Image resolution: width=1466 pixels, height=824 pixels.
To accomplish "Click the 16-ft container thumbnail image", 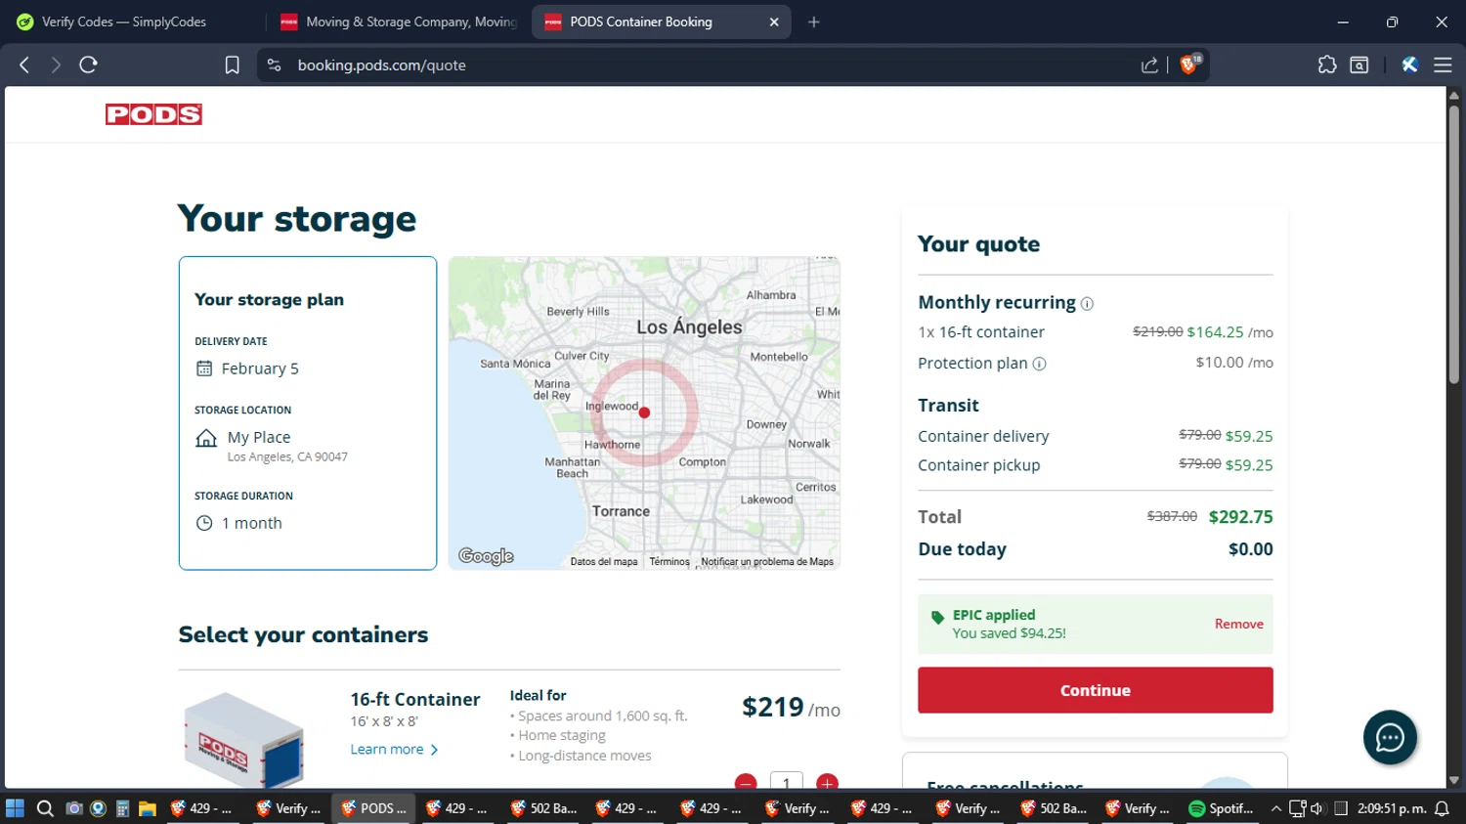I will pyautogui.click(x=243, y=740).
